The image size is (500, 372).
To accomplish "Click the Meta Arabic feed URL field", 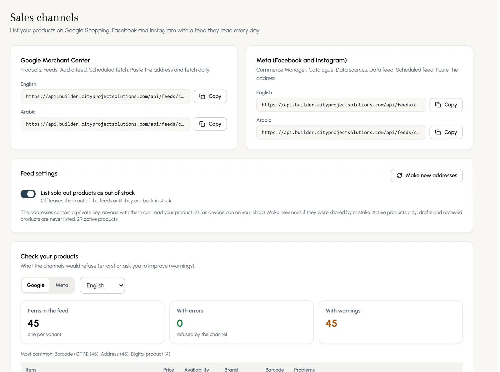I will coord(341,132).
